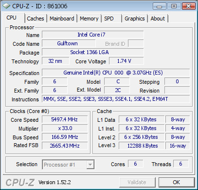Click the CPU-Z chip icon in title bar

pyautogui.click(x=6, y=6)
